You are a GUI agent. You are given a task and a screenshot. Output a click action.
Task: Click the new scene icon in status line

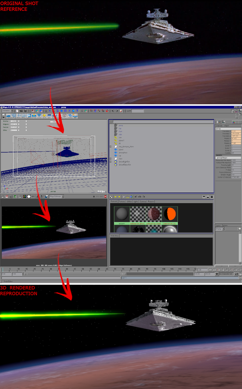tap(17, 111)
